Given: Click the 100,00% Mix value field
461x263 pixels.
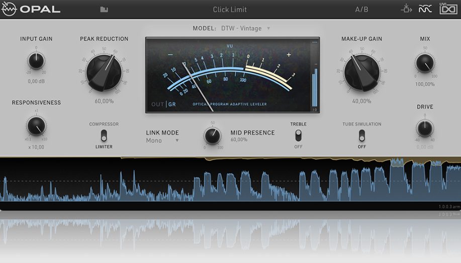Looking at the screenshot, I should point(425,84).
